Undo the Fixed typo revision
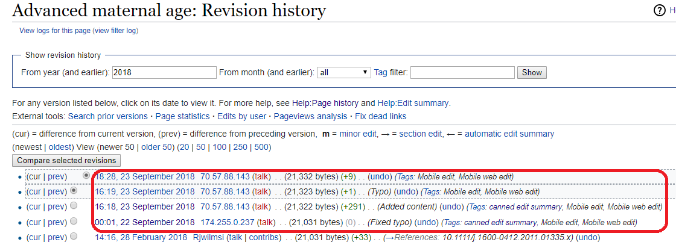 tap(427, 222)
